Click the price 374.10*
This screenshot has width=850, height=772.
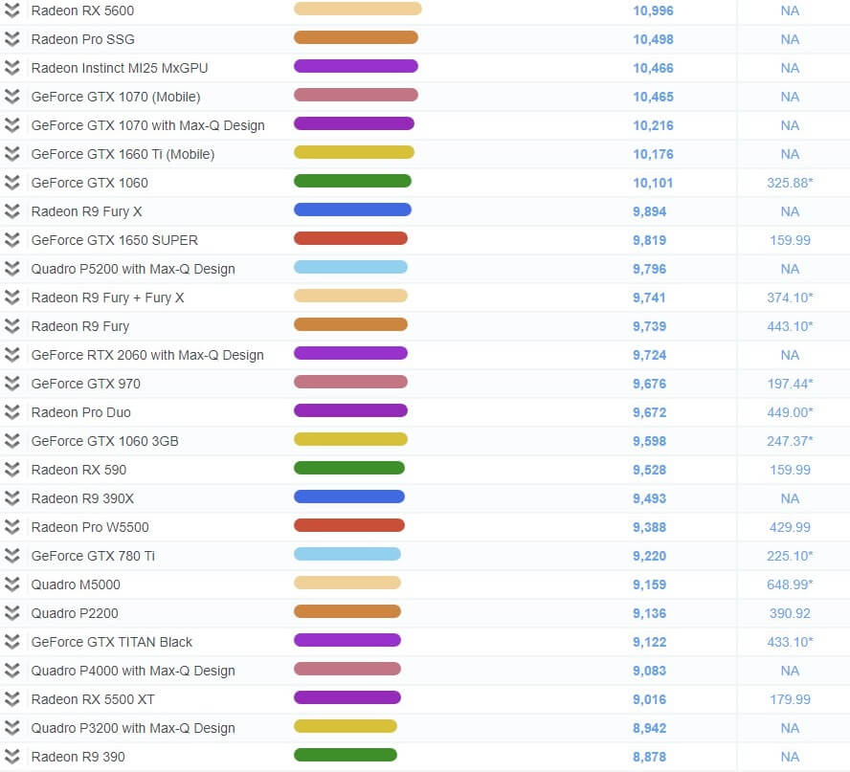(x=790, y=298)
